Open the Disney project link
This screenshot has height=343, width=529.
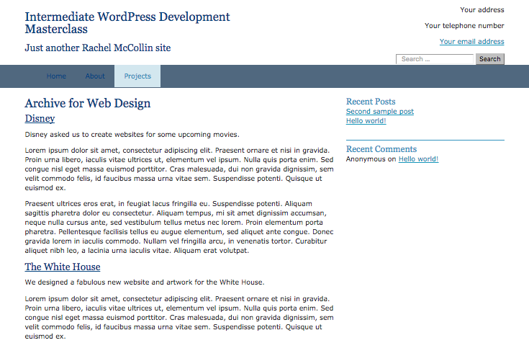point(40,119)
